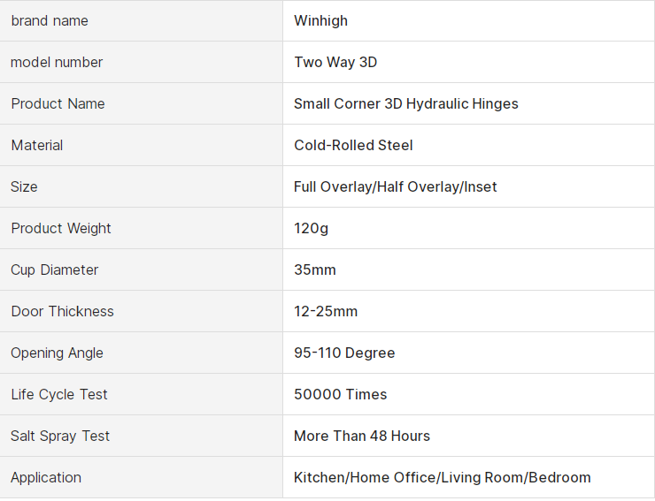Click 'Kitchen/Home Office/Living Room/Bedroom' application value
This screenshot has height=501, width=655.
[x=443, y=477]
